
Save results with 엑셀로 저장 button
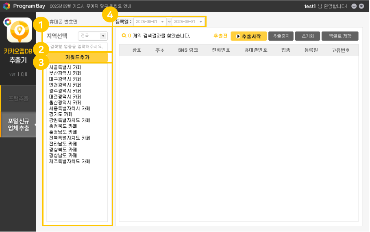click(x=340, y=36)
